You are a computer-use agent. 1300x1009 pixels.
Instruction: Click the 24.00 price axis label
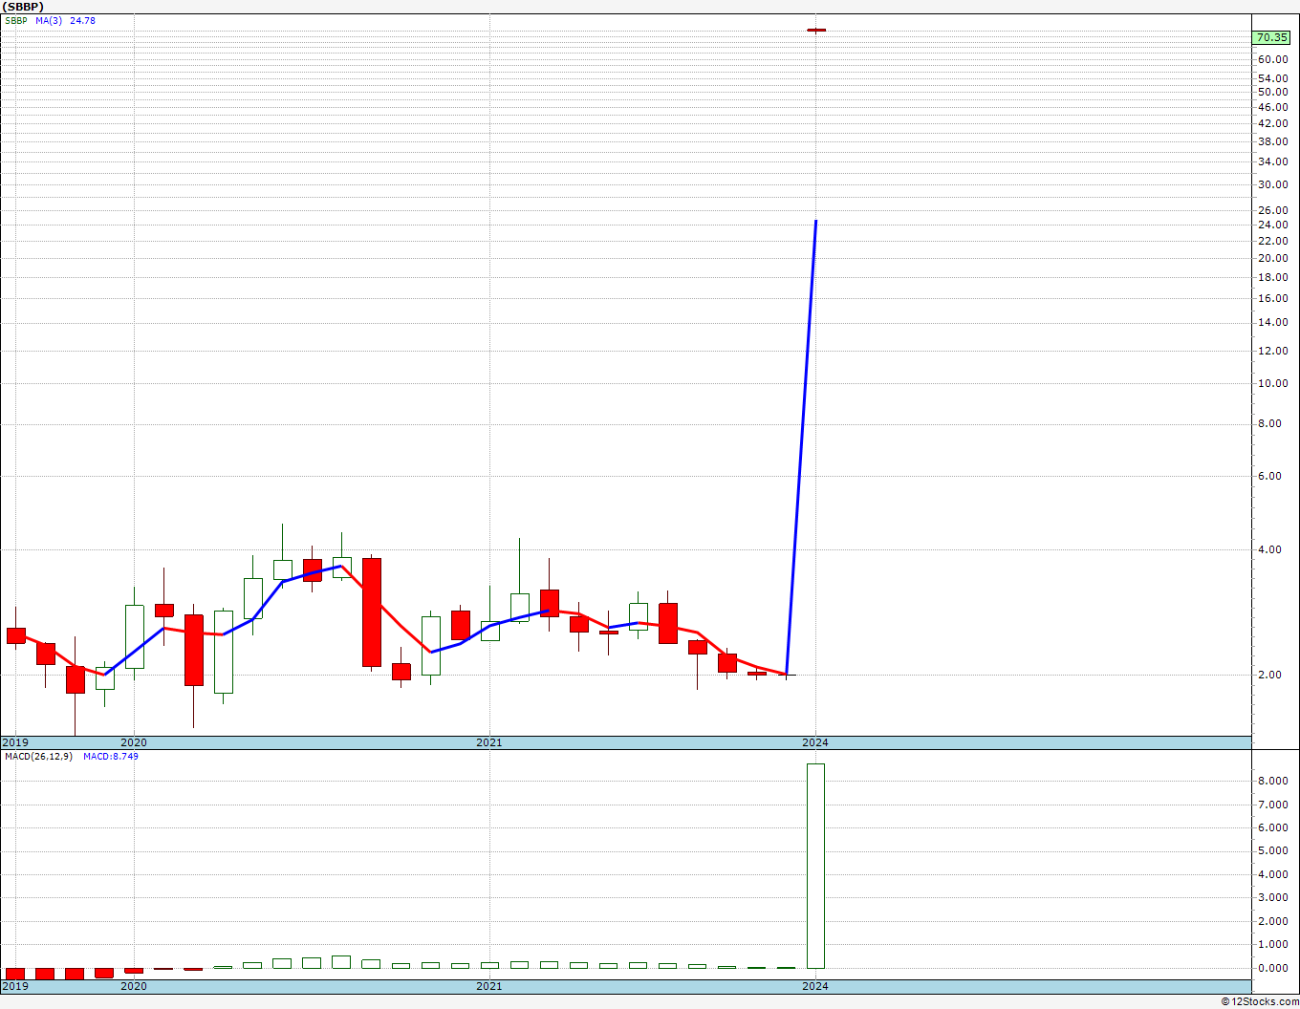1272,225
